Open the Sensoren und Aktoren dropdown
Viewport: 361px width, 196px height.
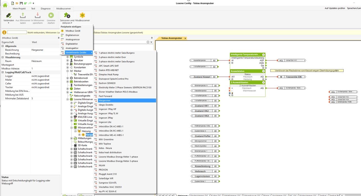pos(67,21)
